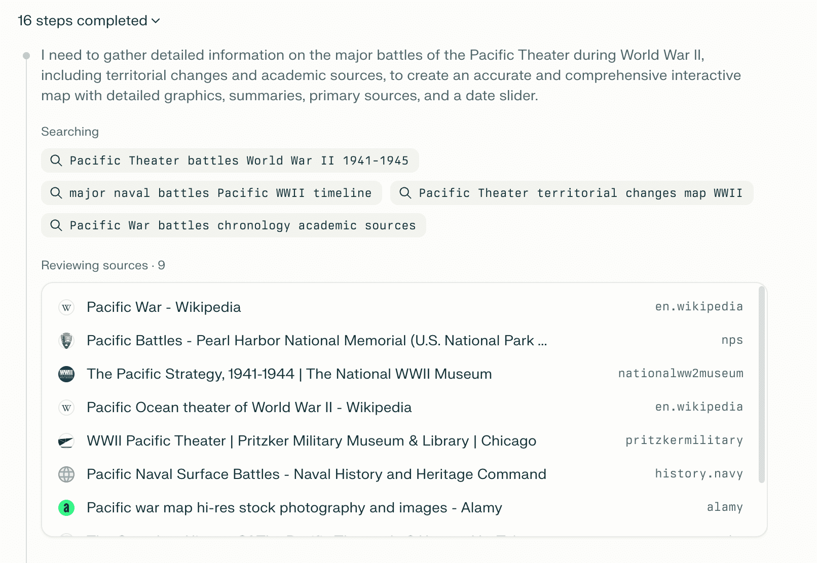The image size is (817, 563).
Task: Click the 'Searching' section label
Action: [x=70, y=132]
